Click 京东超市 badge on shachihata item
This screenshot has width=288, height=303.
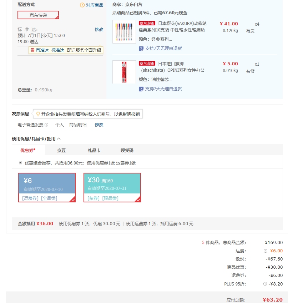[x=147, y=64]
